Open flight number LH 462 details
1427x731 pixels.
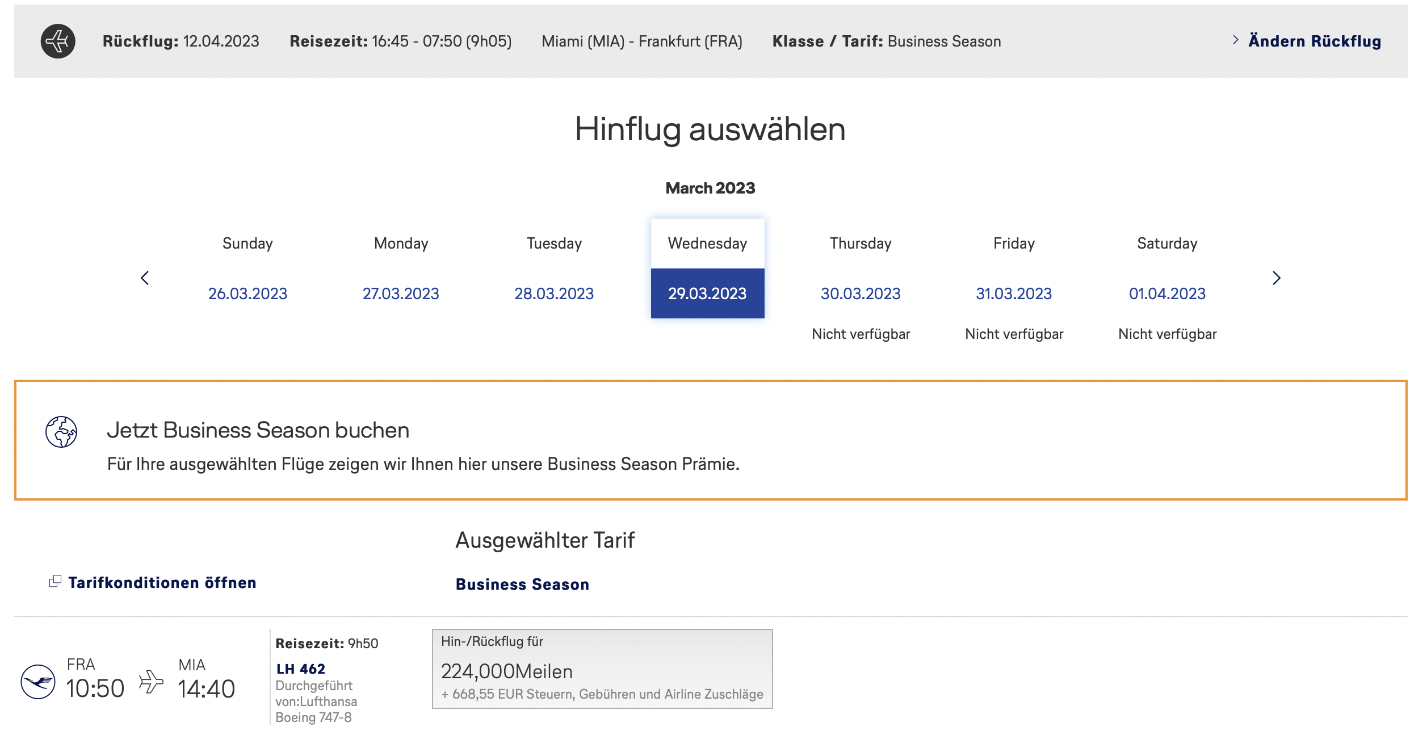click(x=301, y=669)
